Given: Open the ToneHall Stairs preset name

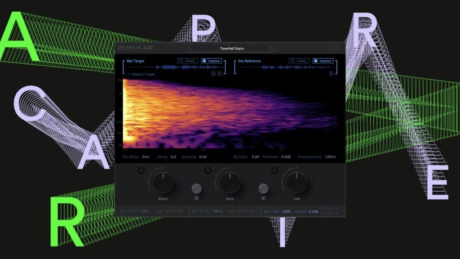Looking at the screenshot, I should click(x=232, y=49).
